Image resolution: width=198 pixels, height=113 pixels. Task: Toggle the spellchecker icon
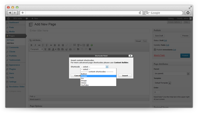point(78,45)
